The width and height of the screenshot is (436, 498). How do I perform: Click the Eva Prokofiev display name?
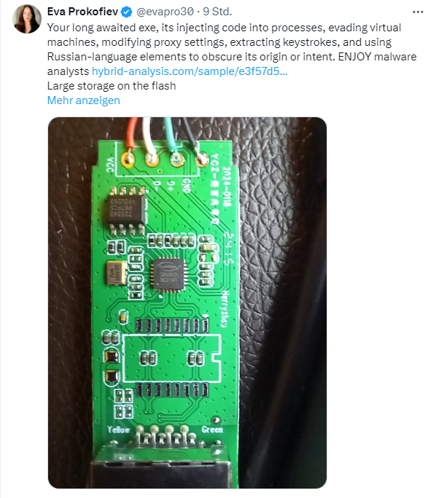[82, 12]
